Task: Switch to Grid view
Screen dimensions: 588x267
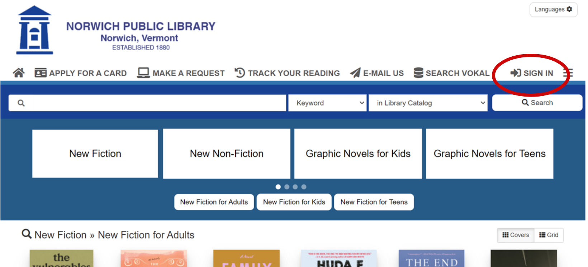Action: pos(549,235)
